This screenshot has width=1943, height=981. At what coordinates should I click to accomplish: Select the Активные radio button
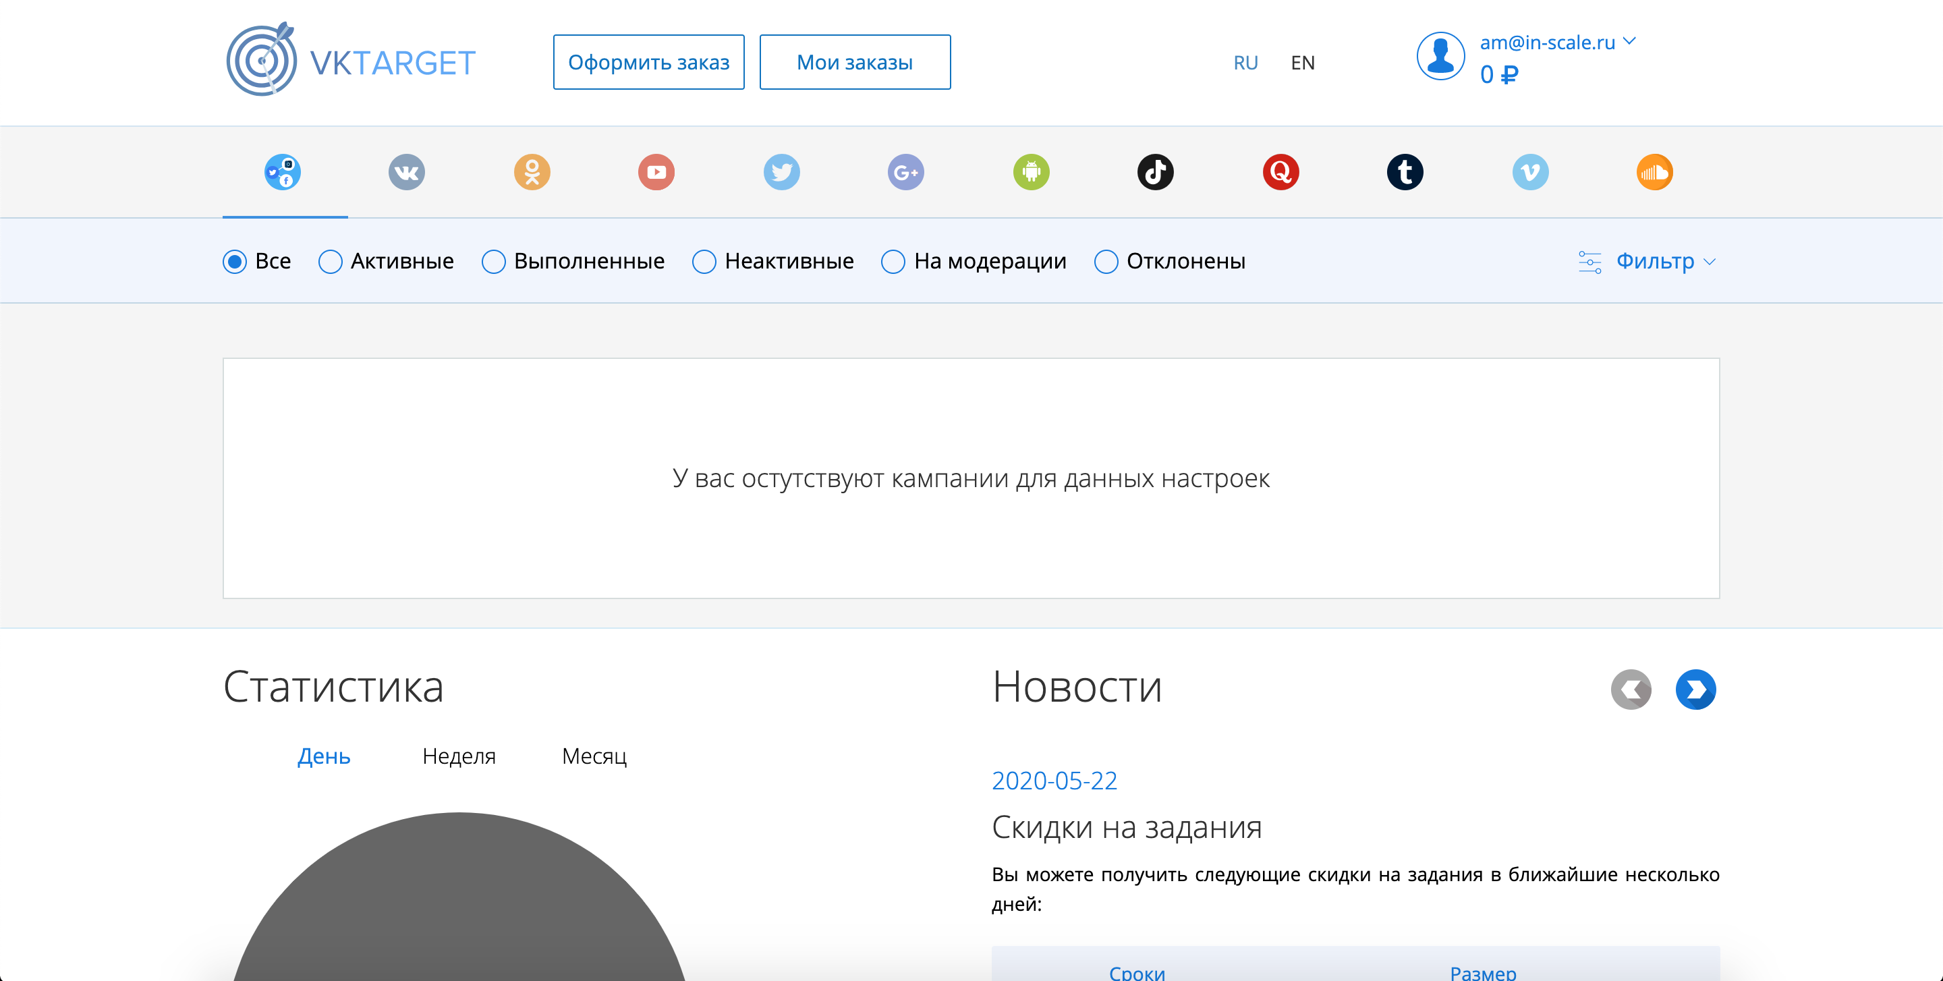tap(331, 262)
